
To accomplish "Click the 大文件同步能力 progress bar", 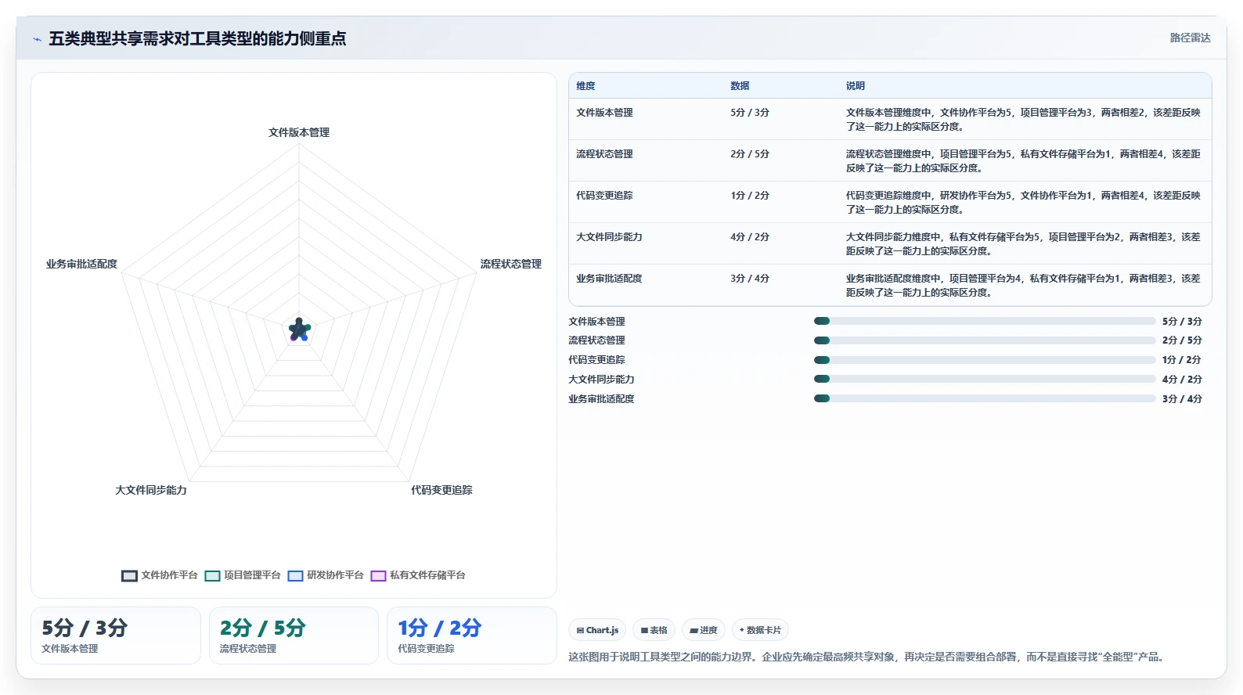I will [985, 379].
